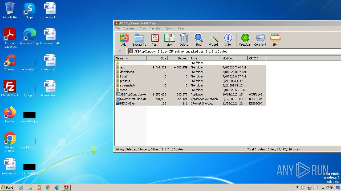Run the VirusScan toolbar icon

click(x=245, y=40)
